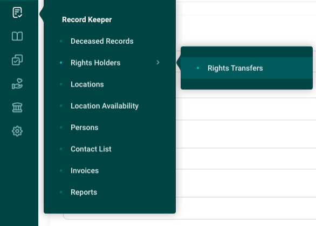316x226 pixels.
Task: Click the bullet dot beside Deceased Records
Action: 61,41
